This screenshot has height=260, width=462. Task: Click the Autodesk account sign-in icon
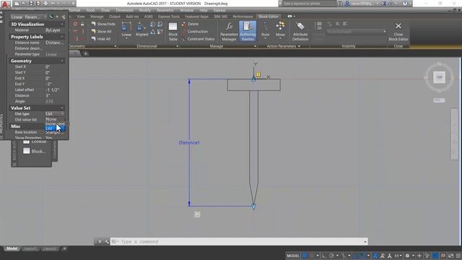pos(347,4)
